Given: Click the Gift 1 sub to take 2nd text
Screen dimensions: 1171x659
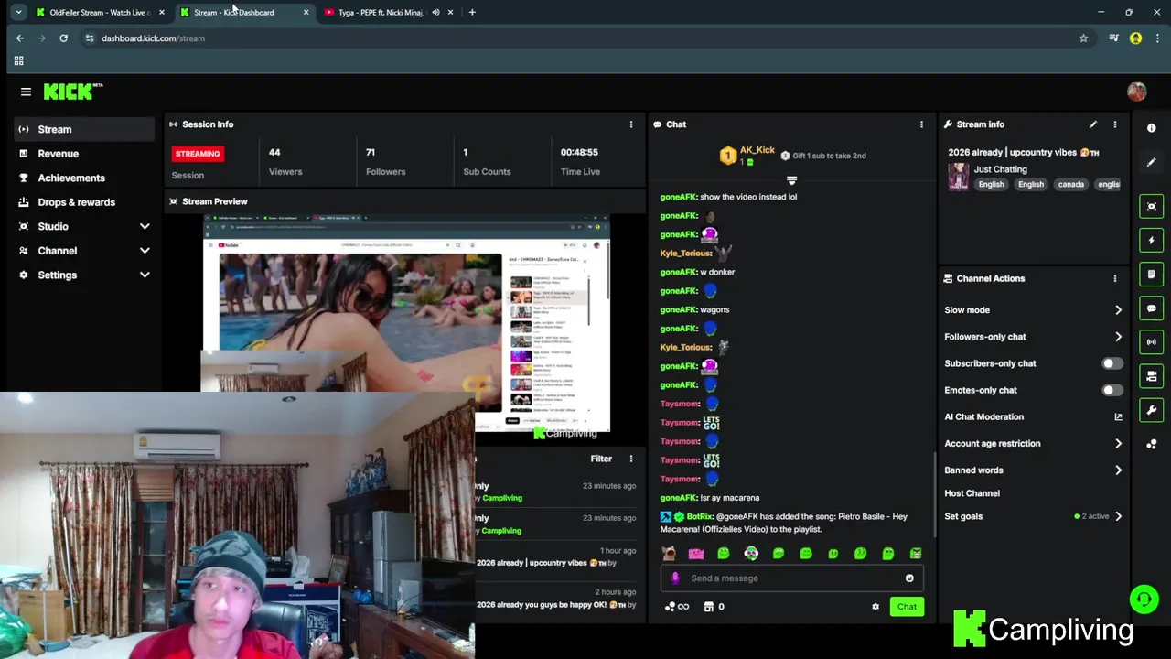Looking at the screenshot, I should [x=829, y=156].
